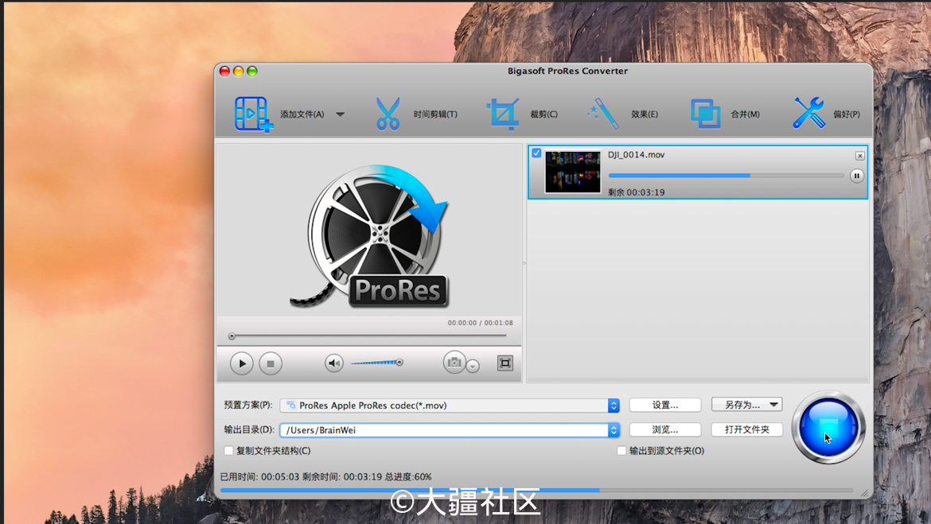Expand the Add File dropdown arrow
The height and width of the screenshot is (524, 931).
(341, 115)
